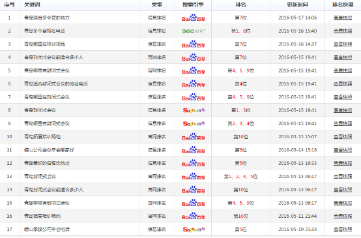Select the keyword text in row 4

(53, 57)
